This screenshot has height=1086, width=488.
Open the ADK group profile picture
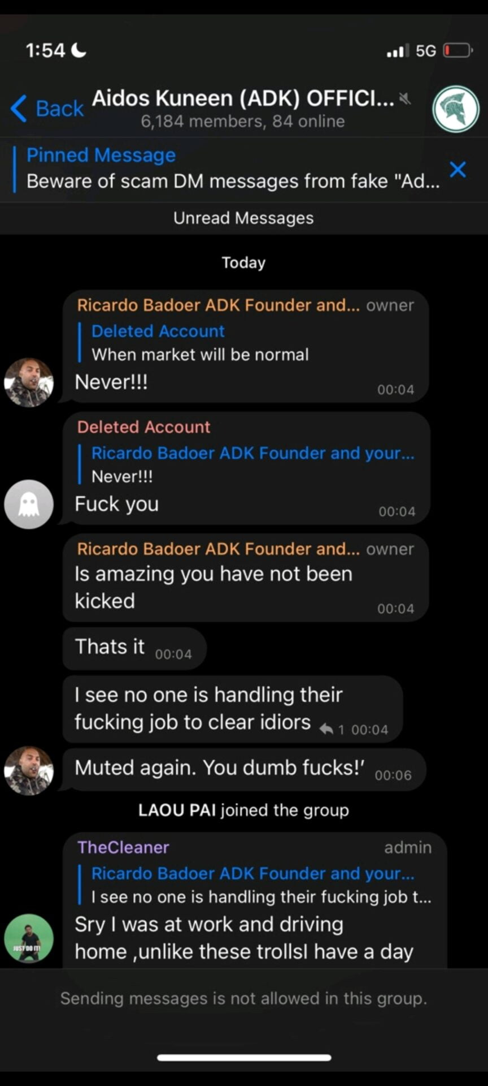click(455, 109)
